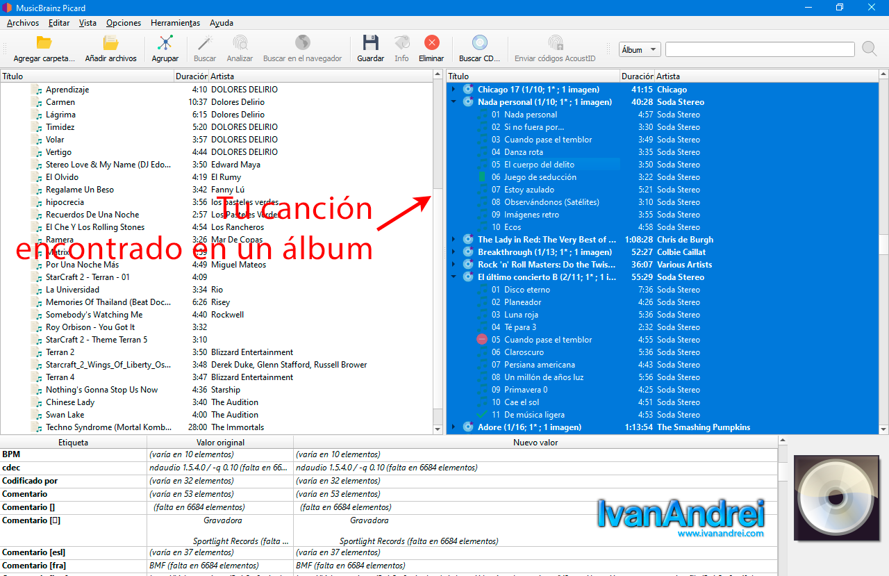Select the BPM tag row
Image resolution: width=889 pixels, height=576 pixels.
point(389,454)
